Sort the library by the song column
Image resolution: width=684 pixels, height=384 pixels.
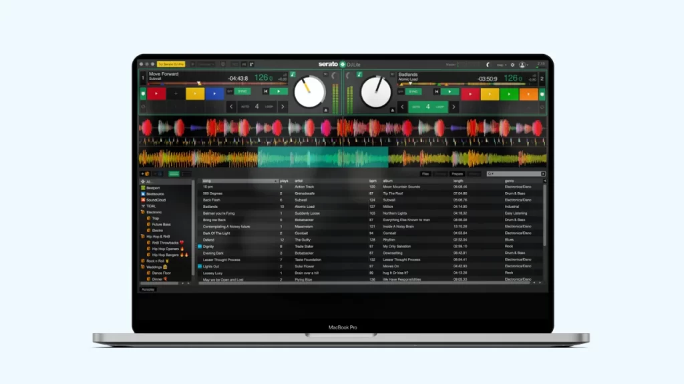(240, 181)
